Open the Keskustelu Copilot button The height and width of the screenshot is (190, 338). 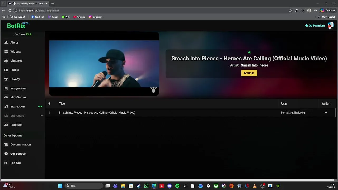tap(328, 11)
